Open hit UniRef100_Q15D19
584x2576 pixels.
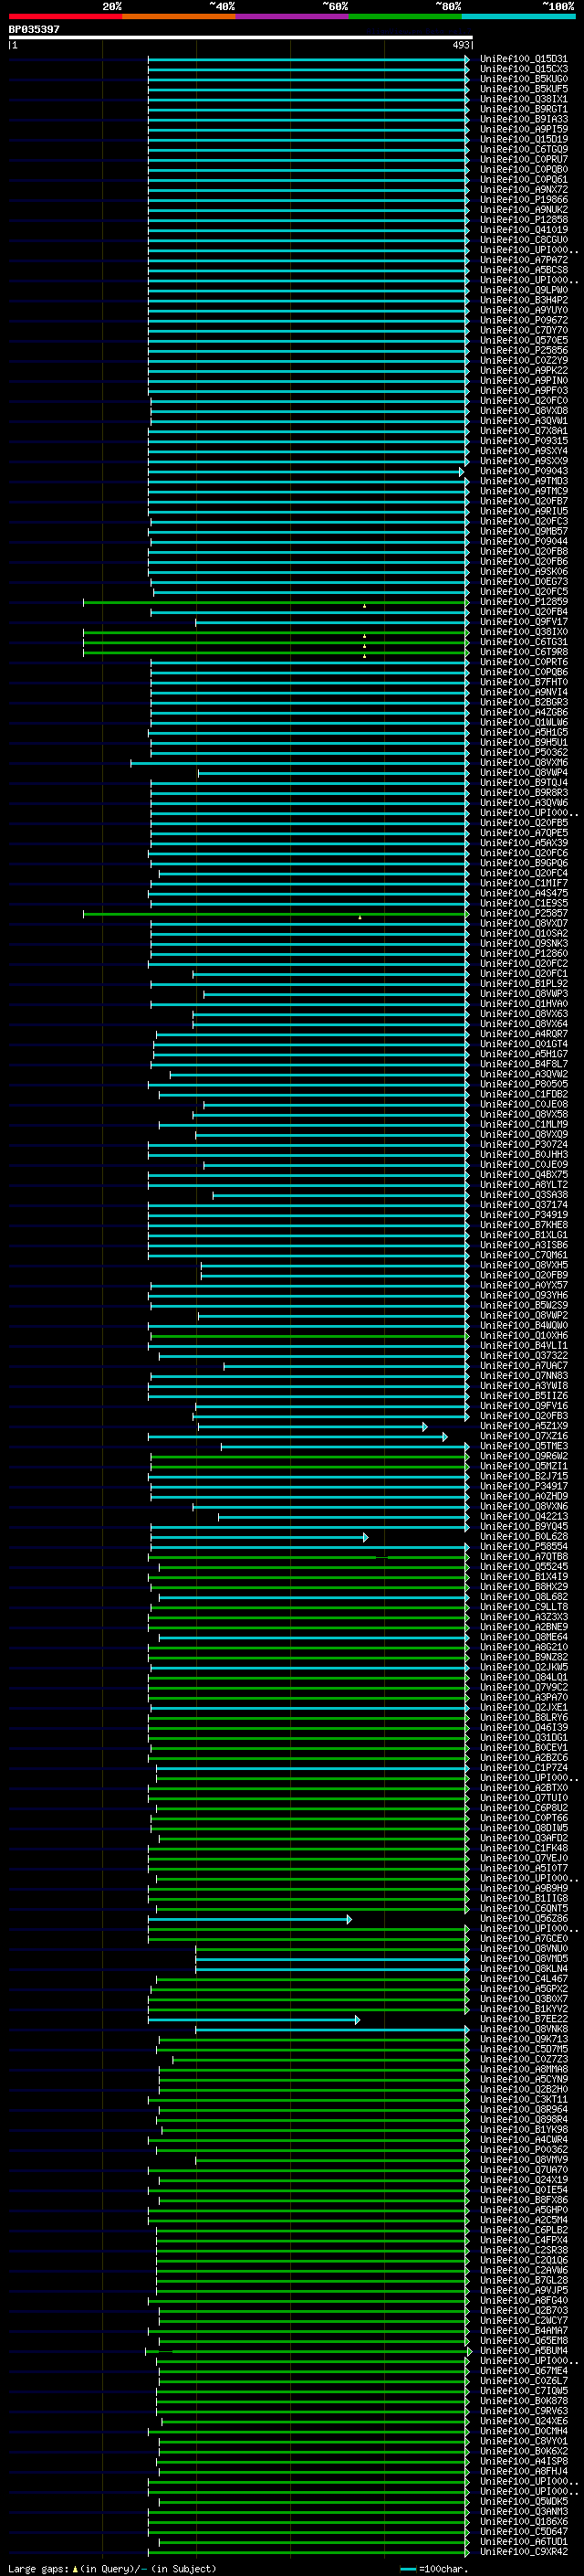pyautogui.click(x=523, y=139)
